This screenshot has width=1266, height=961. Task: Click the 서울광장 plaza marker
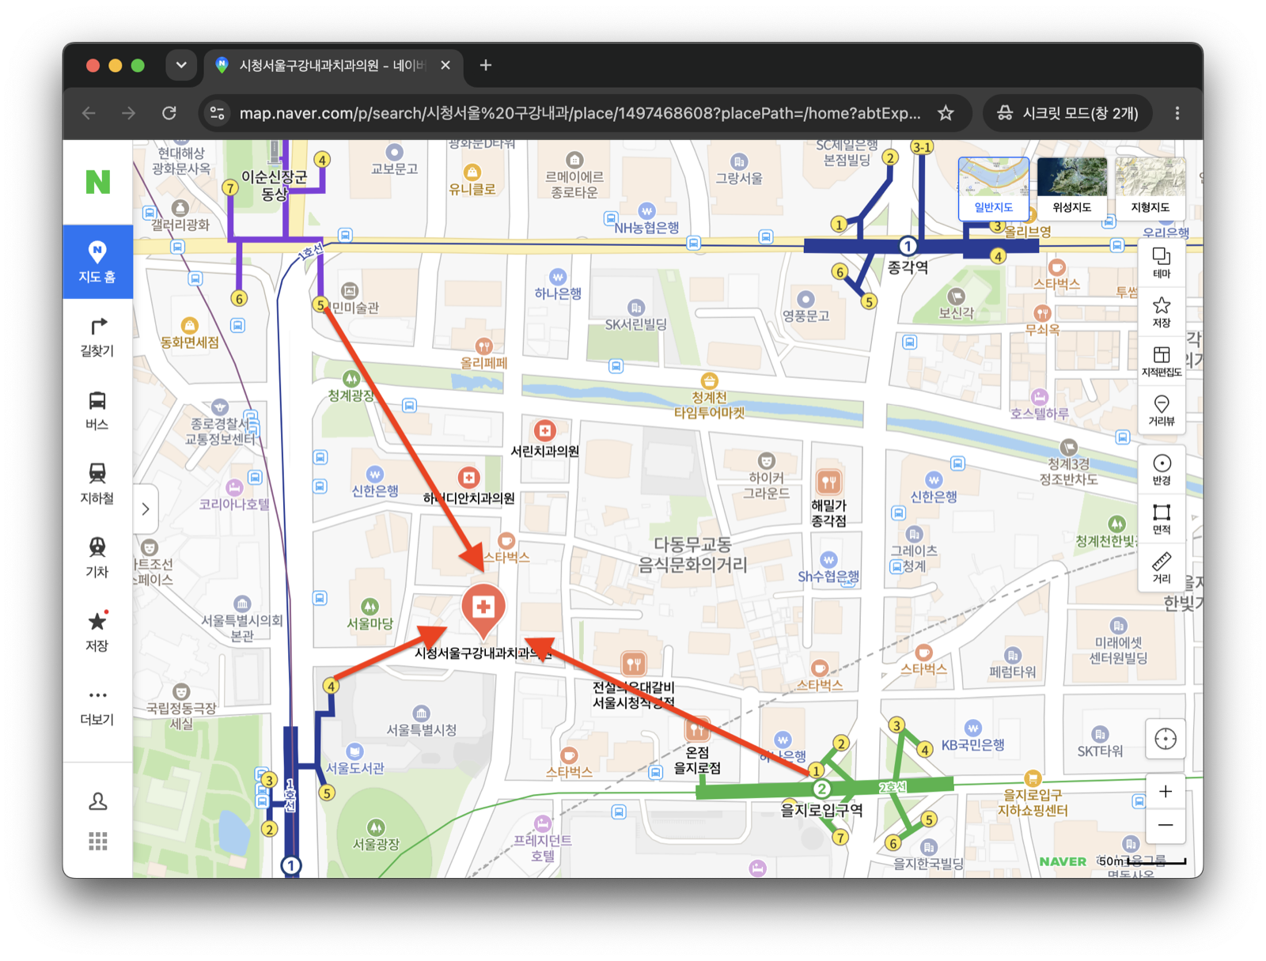click(376, 827)
